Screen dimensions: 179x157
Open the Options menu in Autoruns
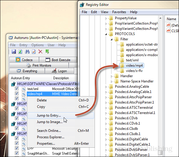pyautogui.click(x=38, y=45)
